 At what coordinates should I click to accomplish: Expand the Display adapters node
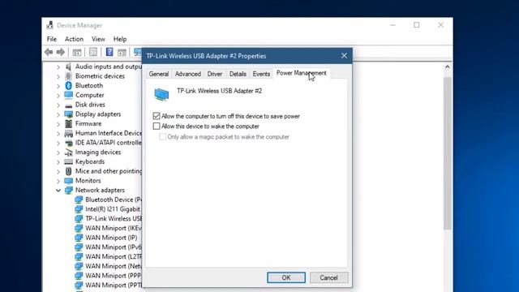[58, 114]
